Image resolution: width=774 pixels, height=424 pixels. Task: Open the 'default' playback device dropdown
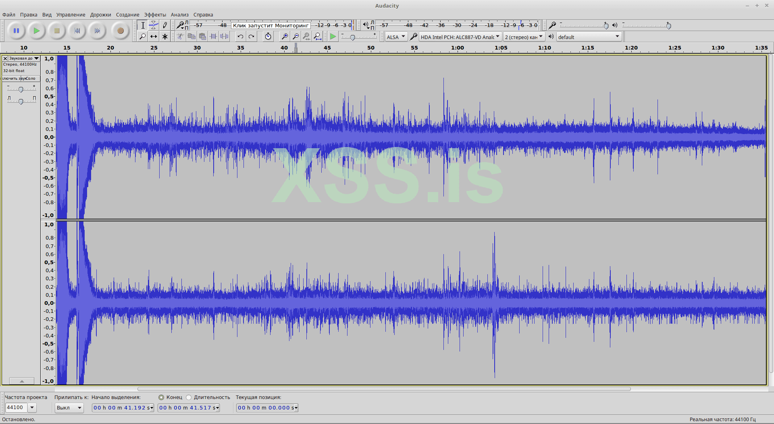click(589, 37)
